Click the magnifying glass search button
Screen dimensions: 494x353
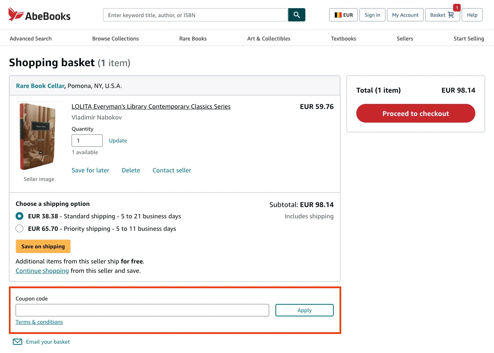296,15
